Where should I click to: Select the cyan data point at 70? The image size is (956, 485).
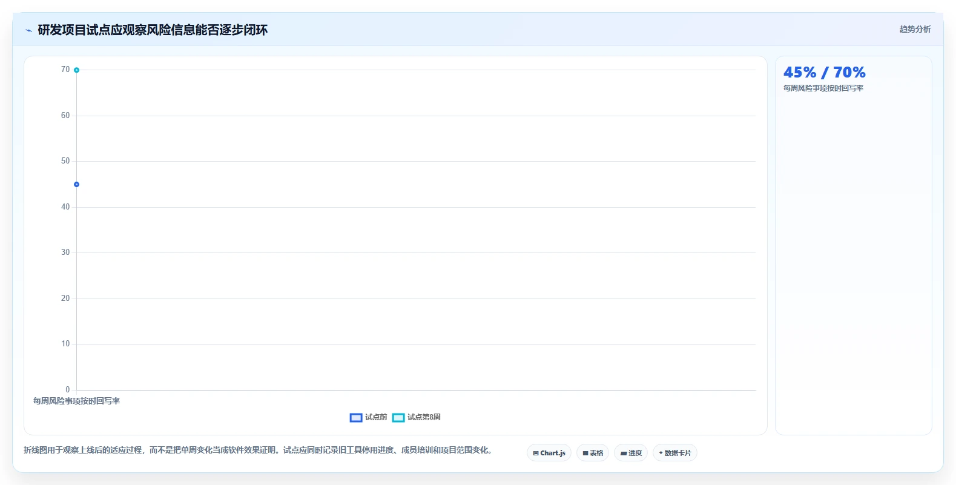76,70
